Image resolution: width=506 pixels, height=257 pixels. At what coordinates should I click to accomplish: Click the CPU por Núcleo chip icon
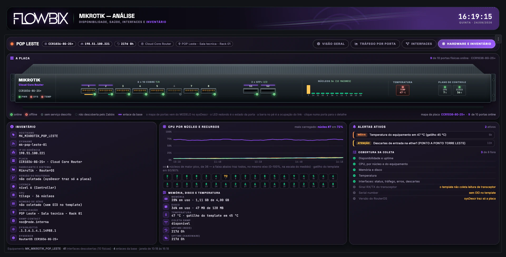pyautogui.click(x=164, y=127)
